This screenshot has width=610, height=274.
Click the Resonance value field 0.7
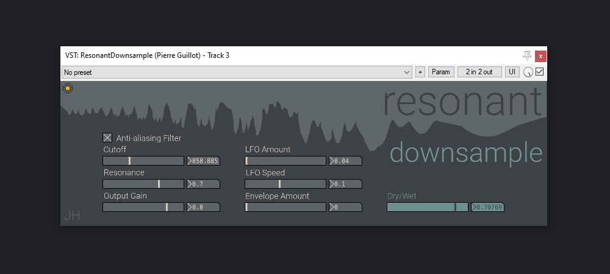(204, 184)
